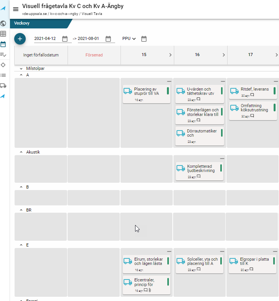Open comment icon on U-värden och täthetskrav card
279x301 pixels.
pos(198,100)
